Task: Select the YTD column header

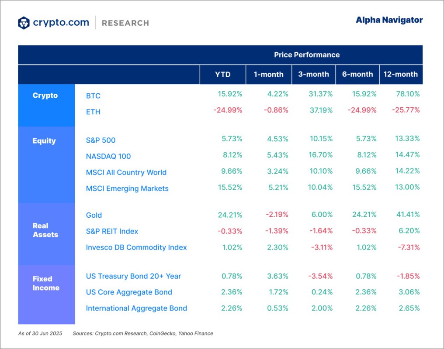Action: (x=223, y=75)
